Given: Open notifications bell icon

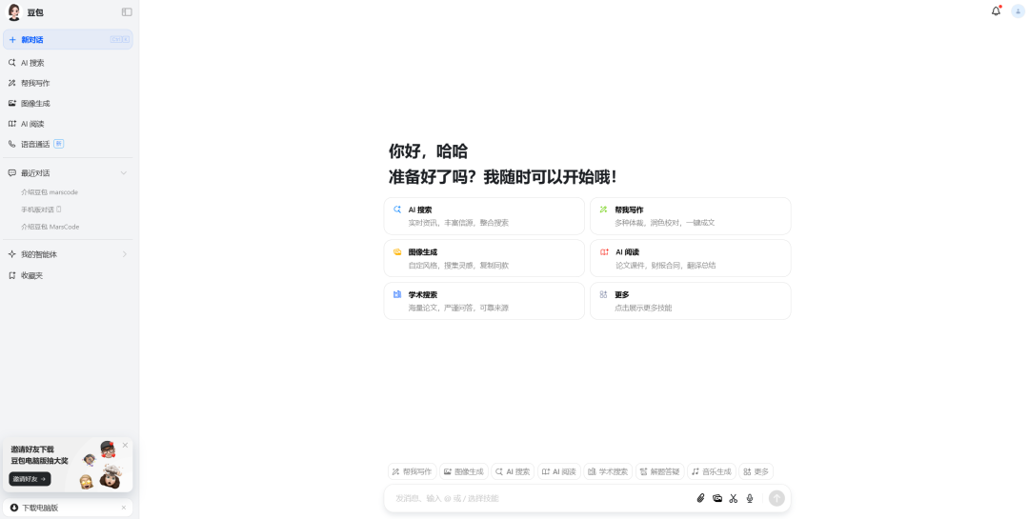Looking at the screenshot, I should click(997, 11).
